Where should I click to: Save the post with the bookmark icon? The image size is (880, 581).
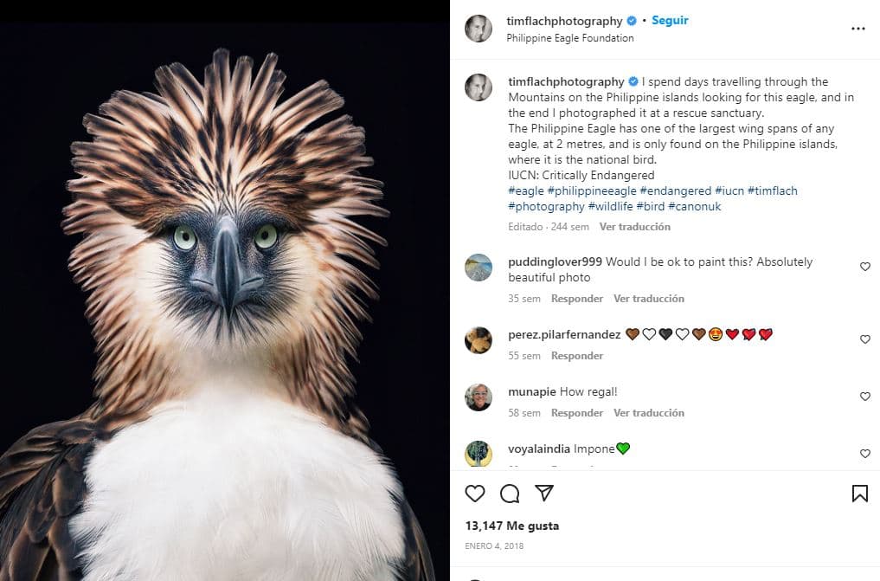860,493
